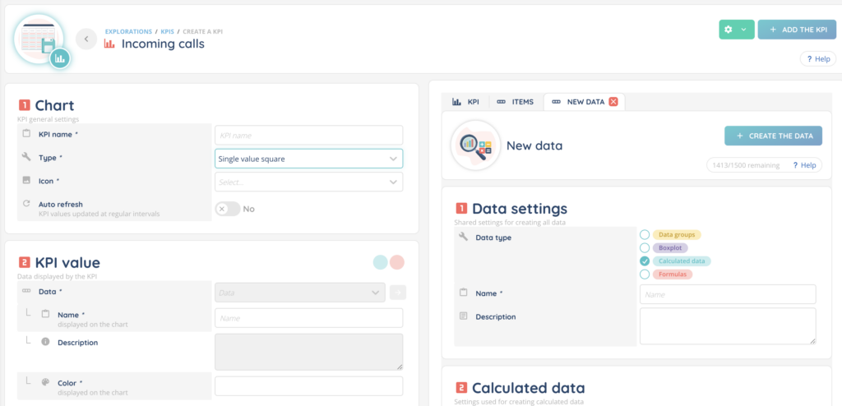
Task: Click the plus icon beside Data dropdown
Action: tap(398, 292)
